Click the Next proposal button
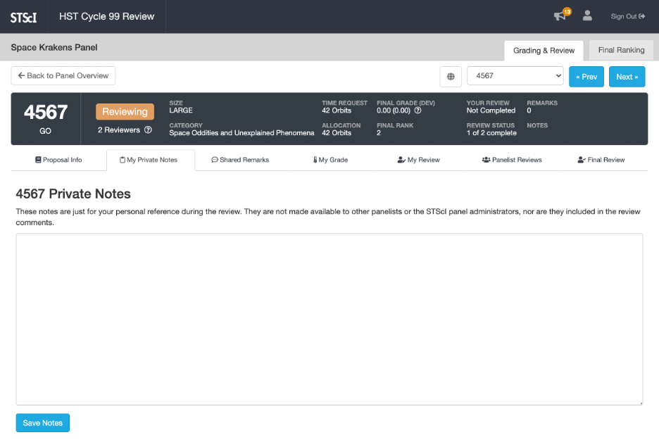The width and height of the screenshot is (659, 442). 627,77
